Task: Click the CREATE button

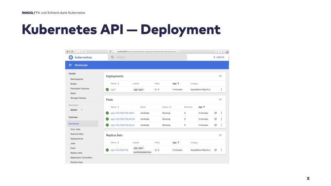Action: coord(219,57)
